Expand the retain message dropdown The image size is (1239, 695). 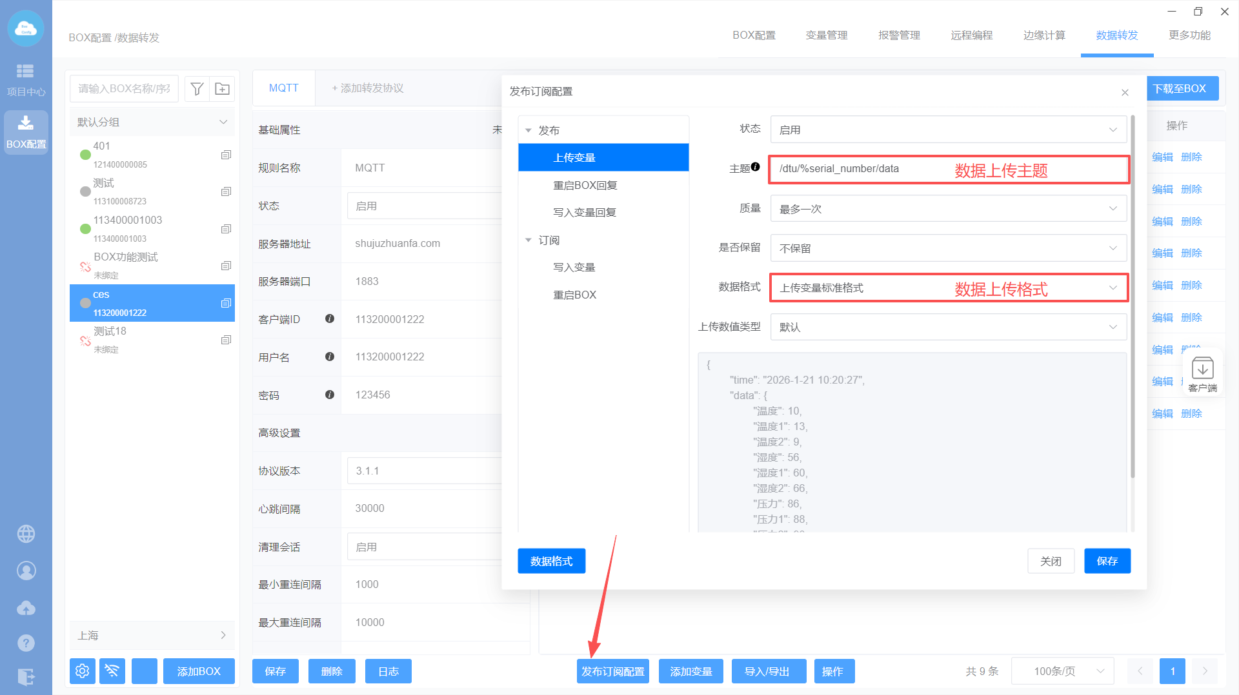click(x=948, y=248)
